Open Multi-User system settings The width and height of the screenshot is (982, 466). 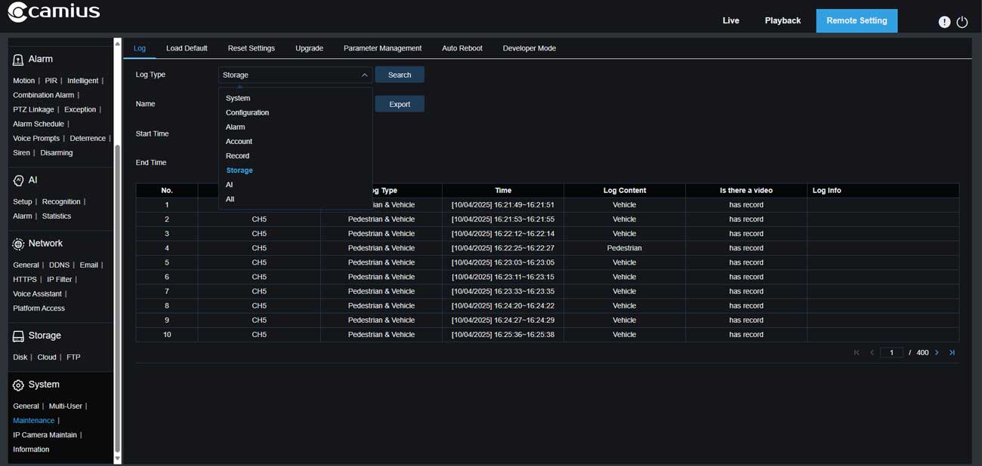coord(66,406)
